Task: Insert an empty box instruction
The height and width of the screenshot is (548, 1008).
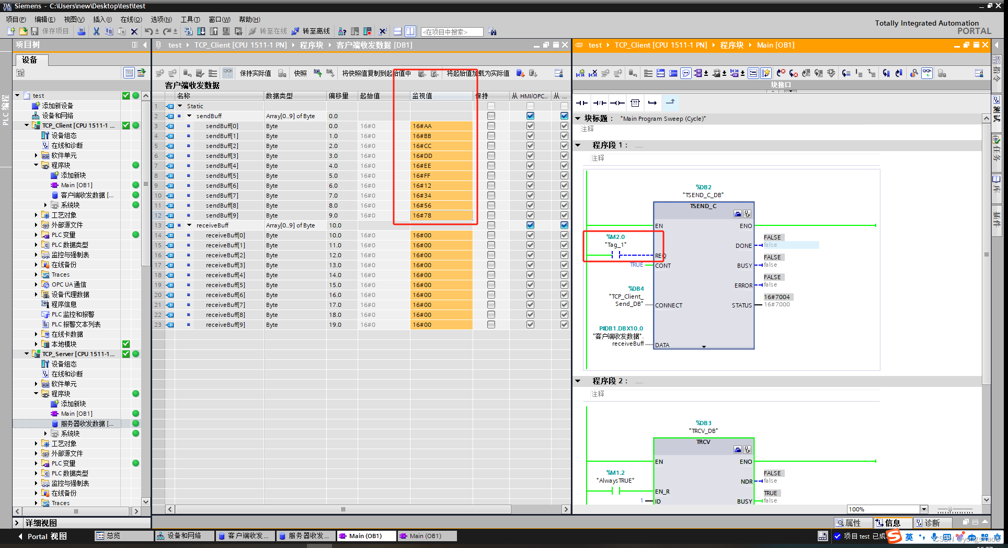Action: [x=635, y=103]
